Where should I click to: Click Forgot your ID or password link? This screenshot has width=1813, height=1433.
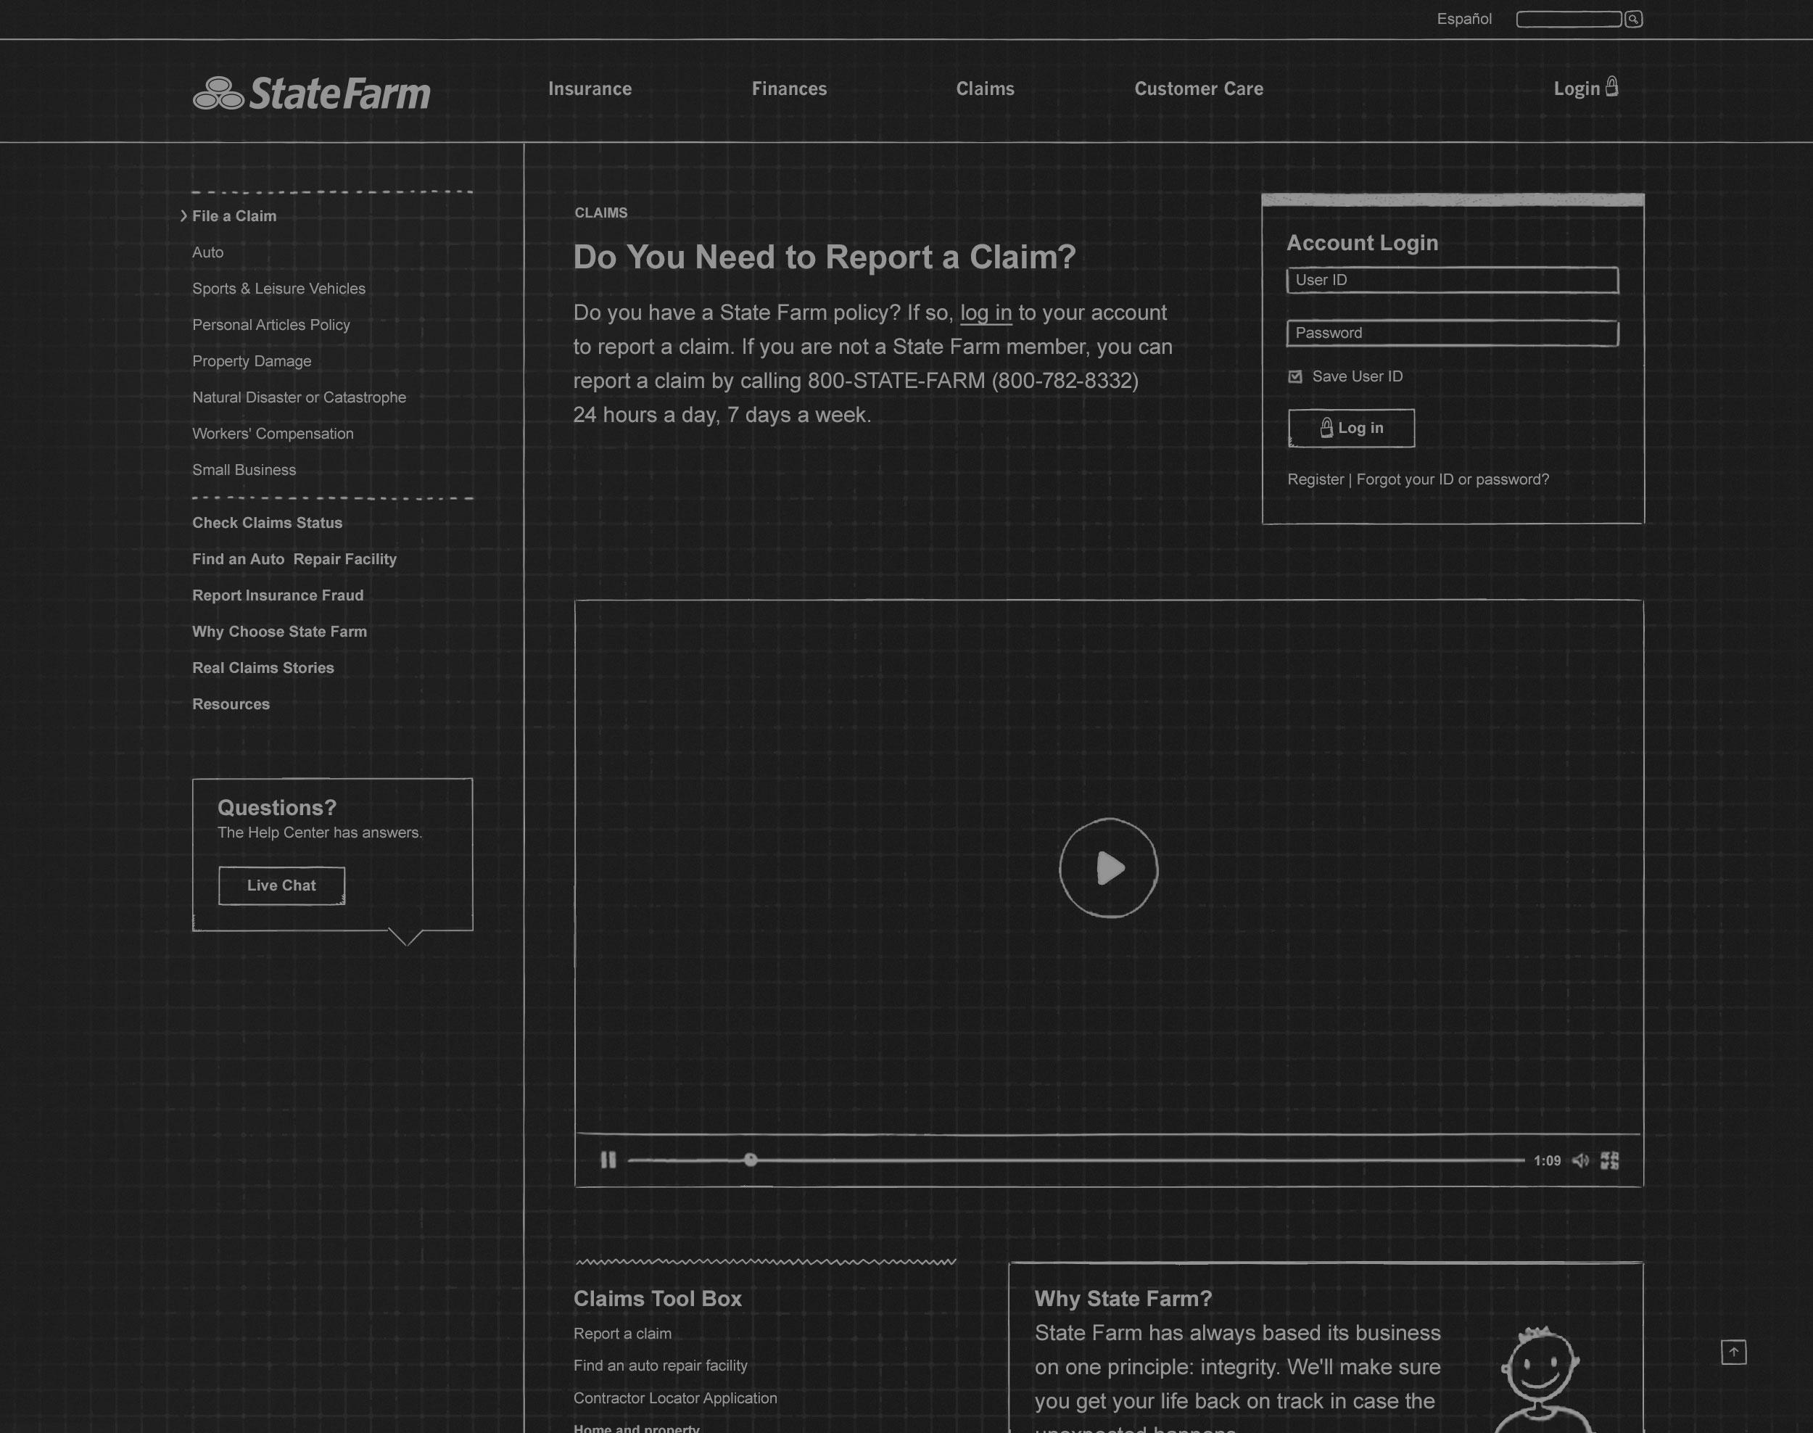(x=1453, y=479)
